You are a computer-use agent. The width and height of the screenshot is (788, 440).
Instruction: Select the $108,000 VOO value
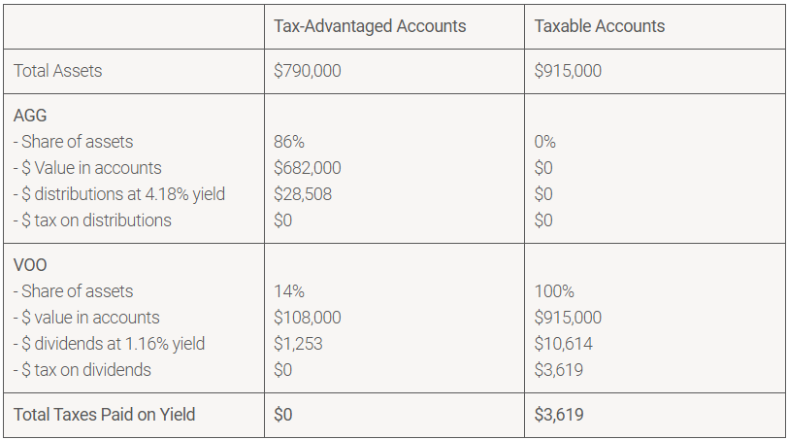pos(308,318)
